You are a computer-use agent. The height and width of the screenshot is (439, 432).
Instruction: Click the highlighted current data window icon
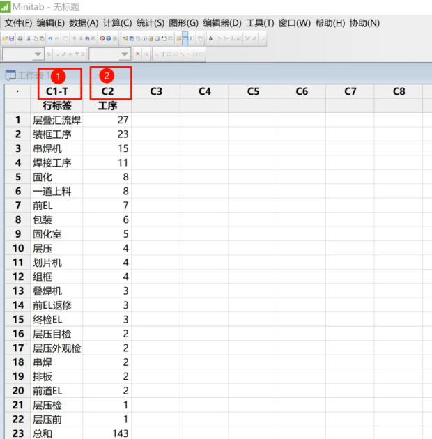[185, 38]
